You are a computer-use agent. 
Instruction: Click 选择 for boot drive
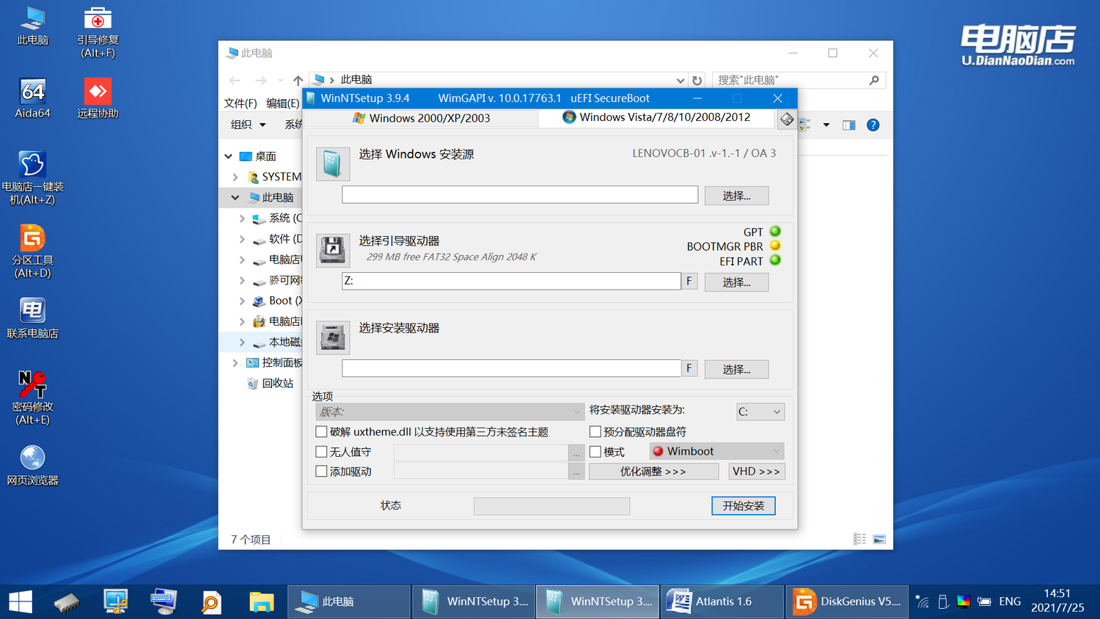tap(736, 282)
